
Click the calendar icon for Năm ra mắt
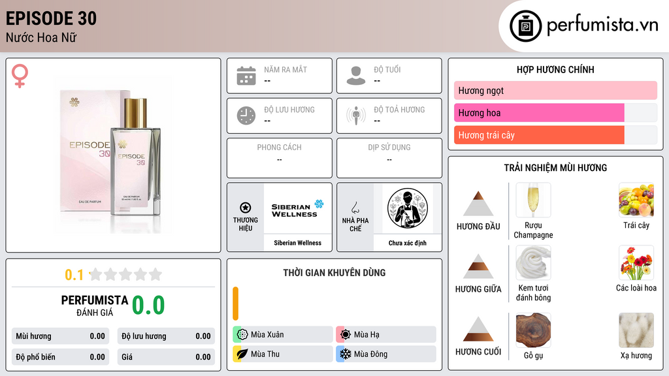click(x=246, y=76)
